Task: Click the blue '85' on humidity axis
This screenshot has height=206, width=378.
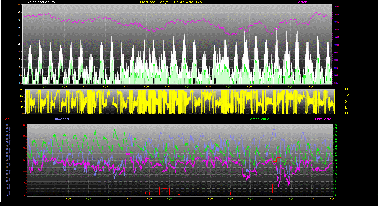Action: [7, 135]
